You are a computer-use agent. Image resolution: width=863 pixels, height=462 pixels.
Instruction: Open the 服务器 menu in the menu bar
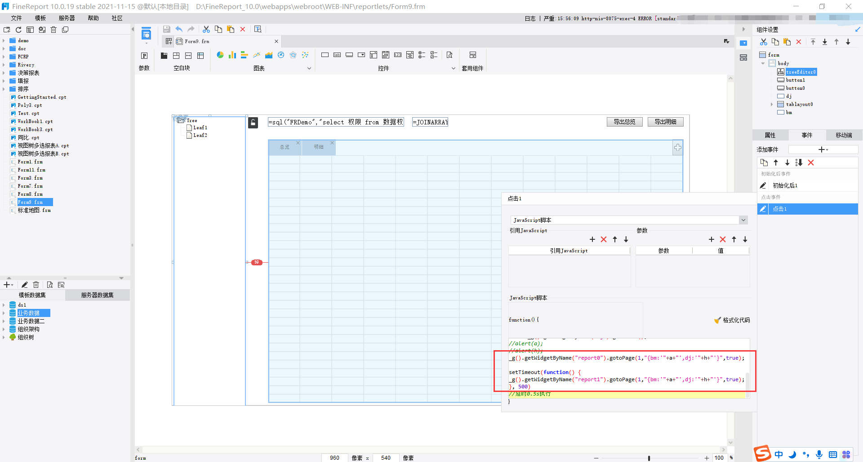coord(67,18)
